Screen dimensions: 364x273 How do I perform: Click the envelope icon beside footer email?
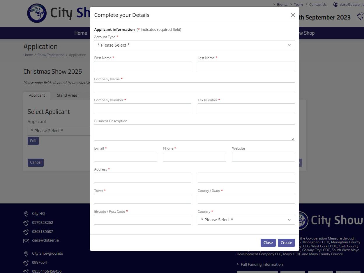pyautogui.click(x=26, y=241)
